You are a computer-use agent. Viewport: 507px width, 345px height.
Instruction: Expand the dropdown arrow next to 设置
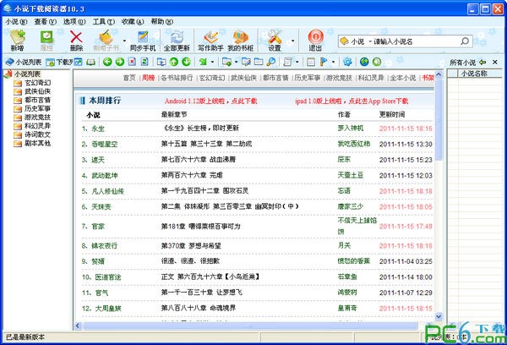pyautogui.click(x=293, y=41)
